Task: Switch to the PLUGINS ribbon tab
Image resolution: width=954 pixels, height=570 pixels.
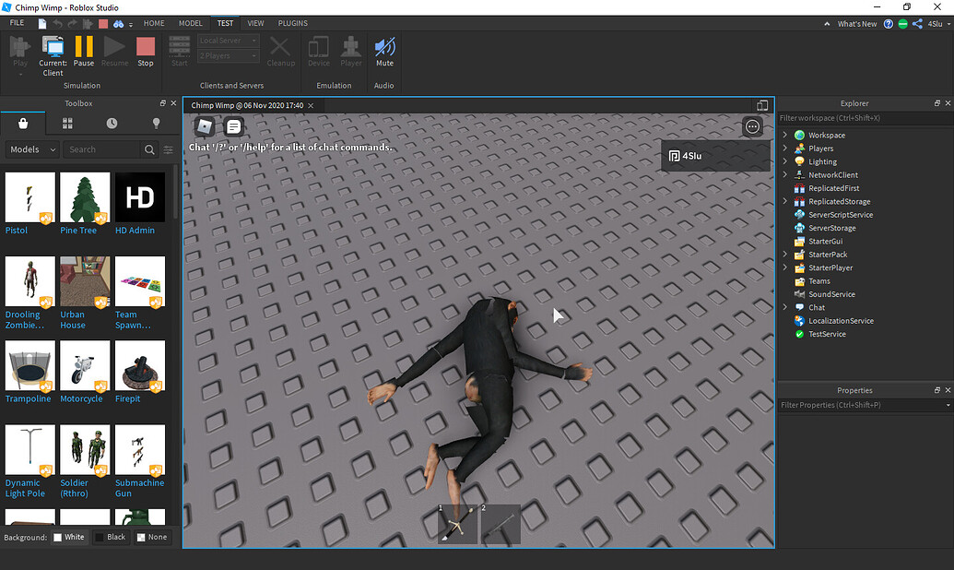Action: click(292, 23)
